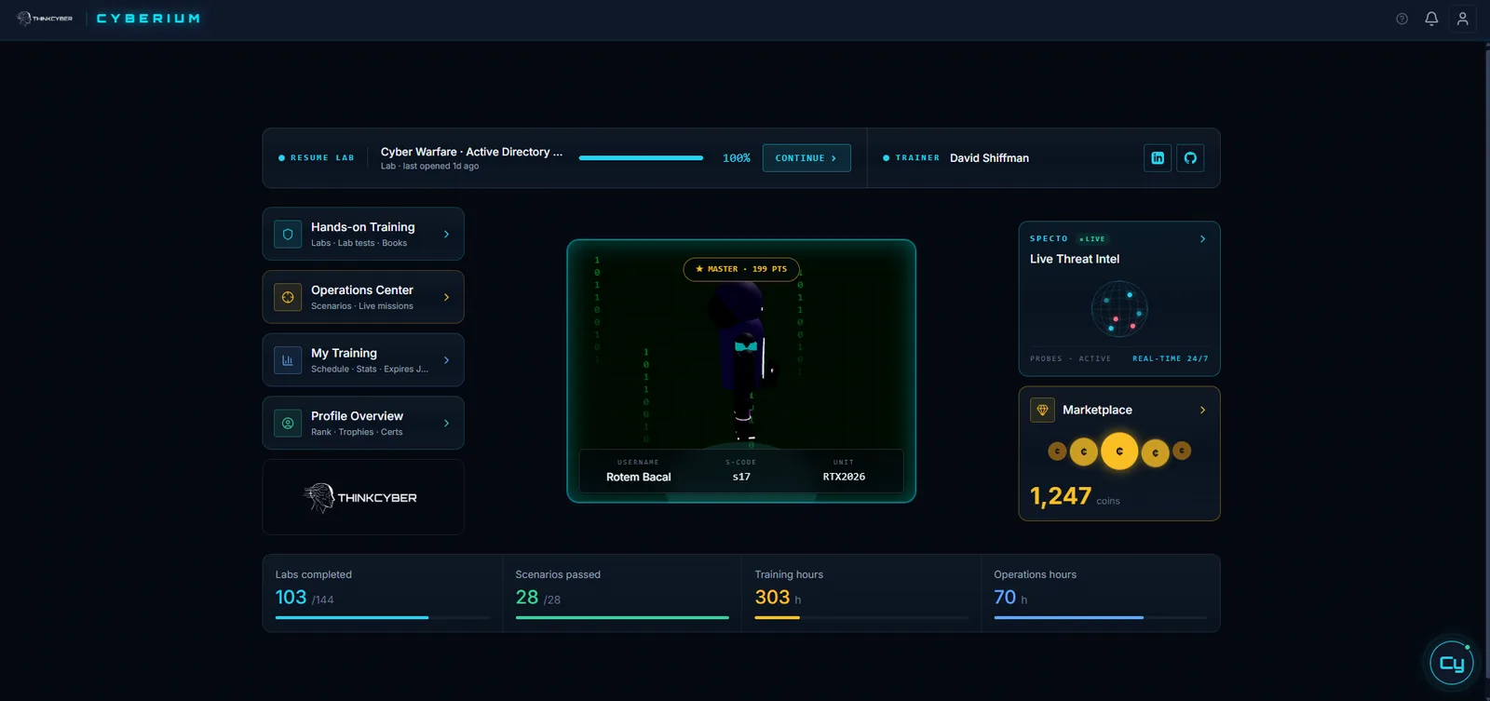
Task: Click the RESUME LAB label
Action: click(x=322, y=158)
